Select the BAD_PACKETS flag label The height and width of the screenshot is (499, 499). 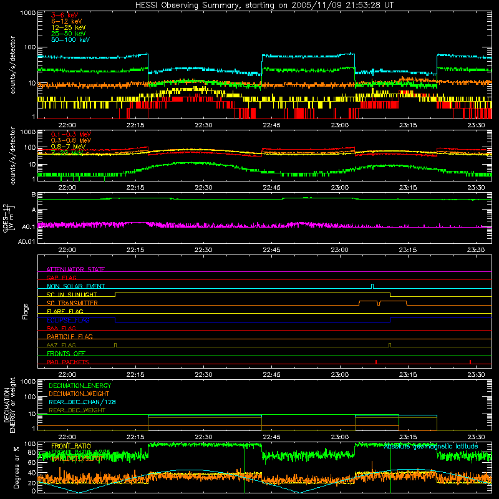click(x=68, y=362)
